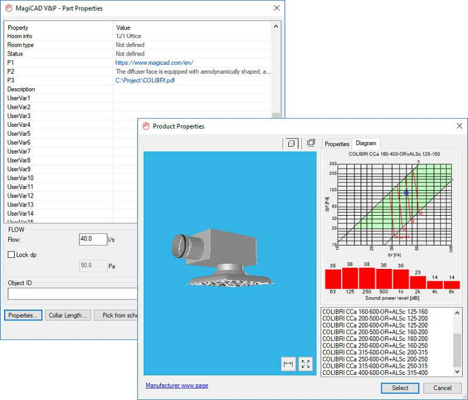Click the Description property row
The height and width of the screenshot is (400, 468).
click(139, 89)
